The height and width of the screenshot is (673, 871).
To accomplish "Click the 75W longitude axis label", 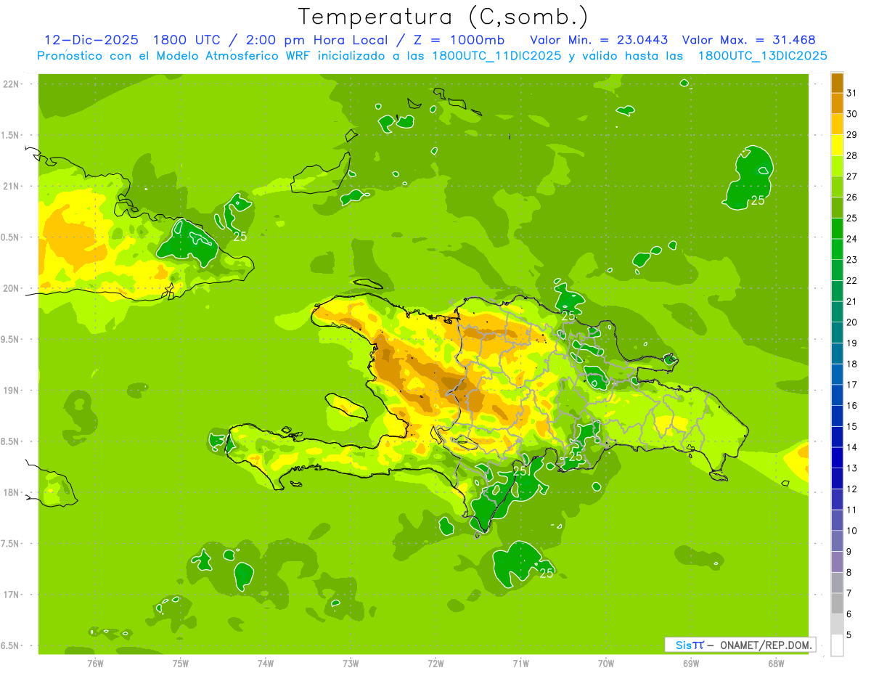I will [x=181, y=663].
